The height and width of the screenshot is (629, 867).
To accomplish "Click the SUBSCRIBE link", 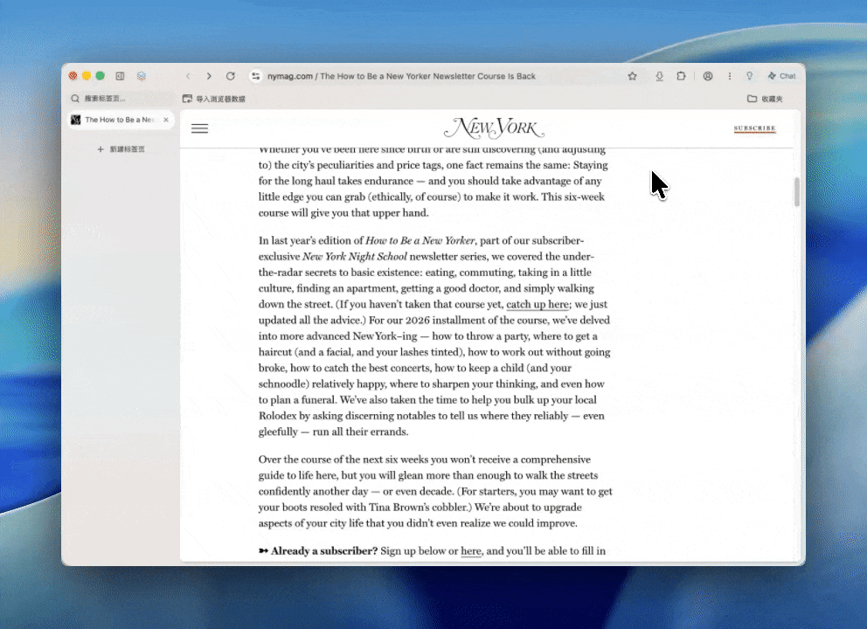I will 755,128.
